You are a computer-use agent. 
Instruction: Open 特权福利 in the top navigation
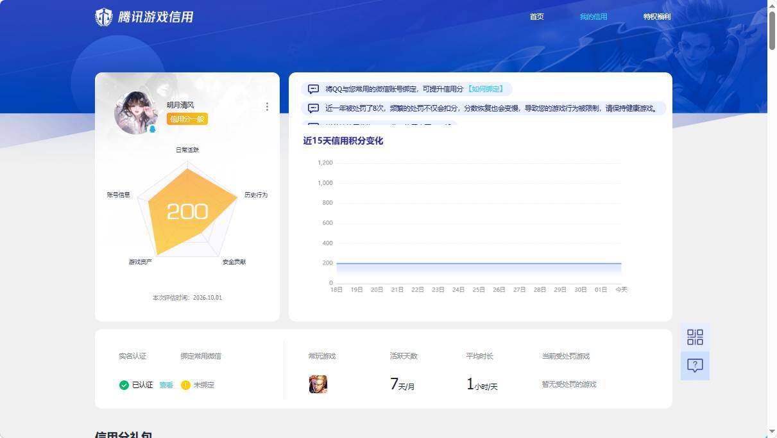(657, 17)
